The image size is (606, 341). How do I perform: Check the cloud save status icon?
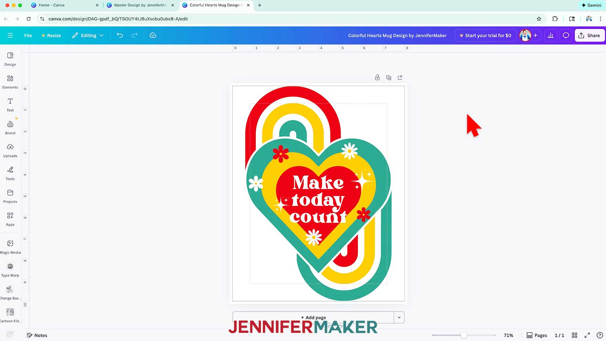point(153,35)
